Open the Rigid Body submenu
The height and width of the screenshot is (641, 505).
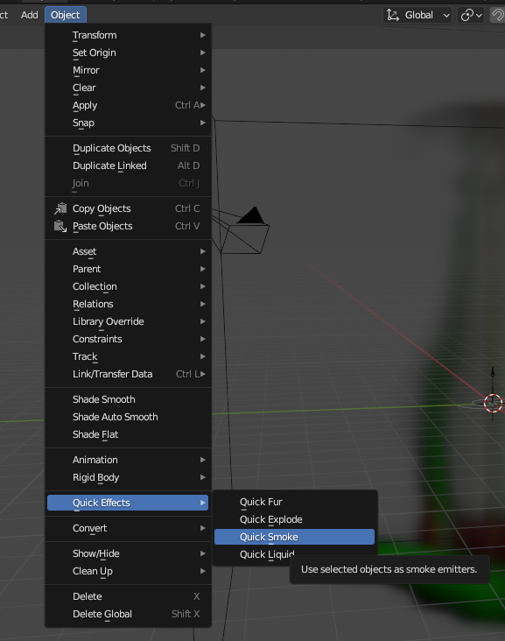(x=128, y=478)
